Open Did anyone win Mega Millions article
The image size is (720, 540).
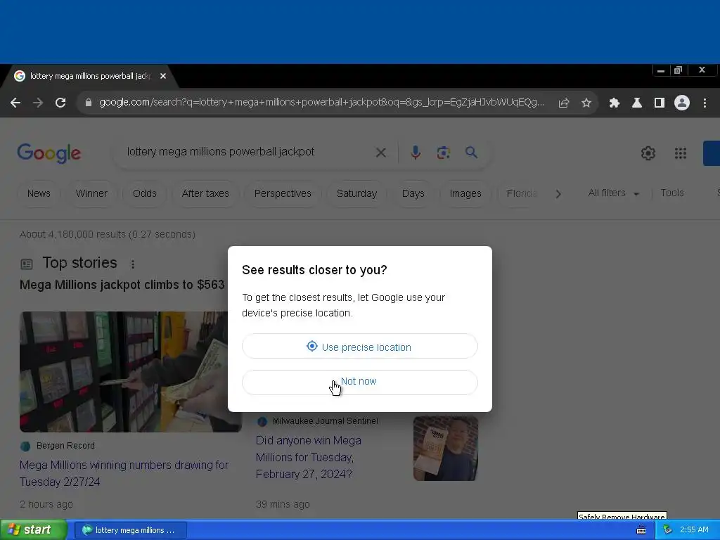point(309,457)
